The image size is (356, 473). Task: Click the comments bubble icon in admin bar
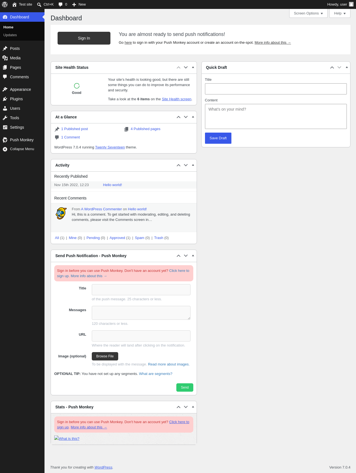click(x=60, y=4)
